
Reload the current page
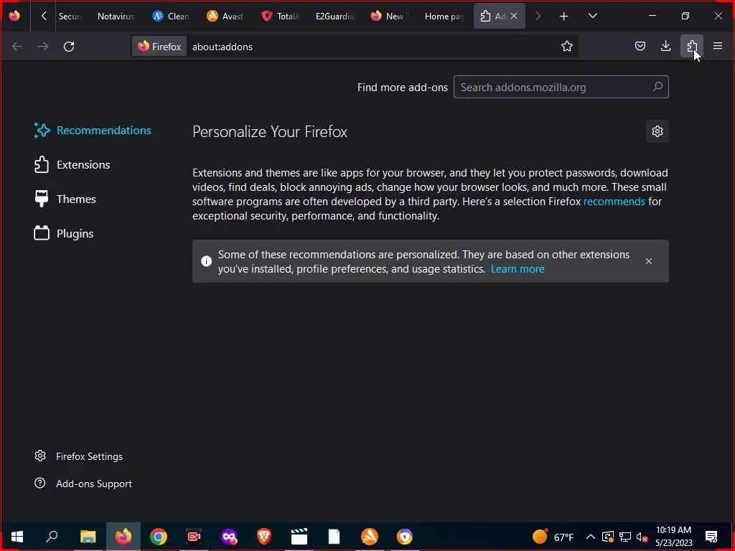[x=69, y=47]
